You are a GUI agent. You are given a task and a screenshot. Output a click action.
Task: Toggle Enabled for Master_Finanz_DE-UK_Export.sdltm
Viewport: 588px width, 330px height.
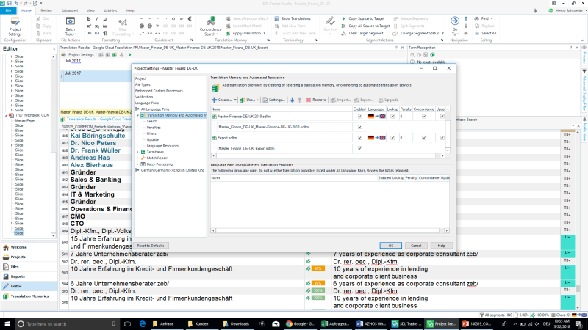(x=360, y=148)
